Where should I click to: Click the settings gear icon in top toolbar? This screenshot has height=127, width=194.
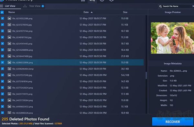[111, 1]
